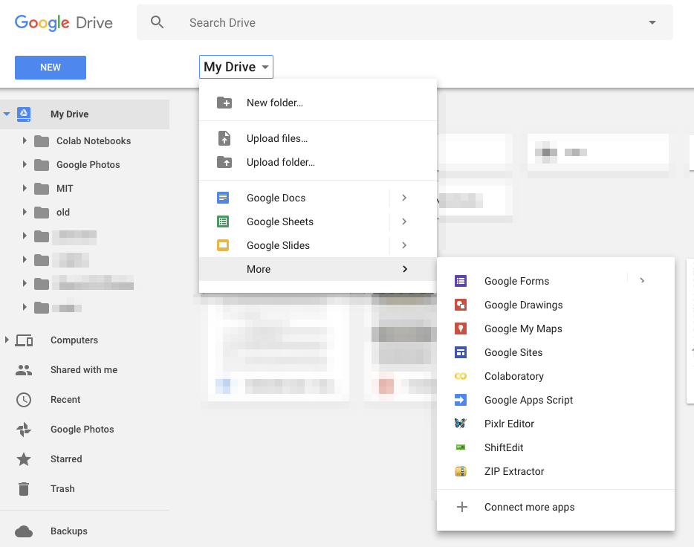Choose New folder... menu entry

coord(318,103)
